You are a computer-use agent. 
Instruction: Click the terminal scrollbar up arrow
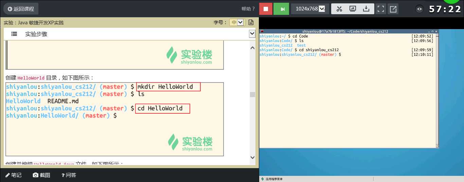437,35
